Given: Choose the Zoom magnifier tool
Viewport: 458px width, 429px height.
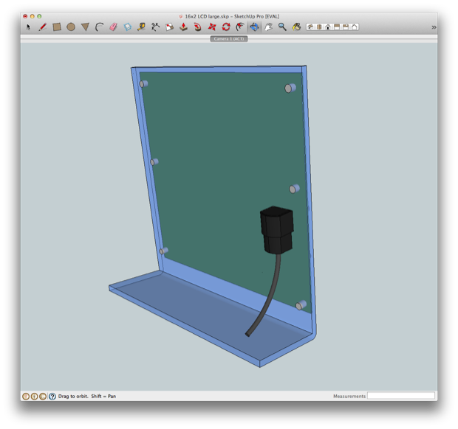Looking at the screenshot, I should click(282, 27).
